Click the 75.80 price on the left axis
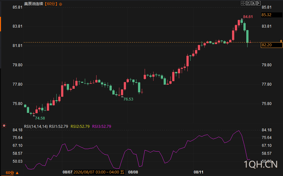Viewport: 283px width, 176px height. tap(17, 104)
